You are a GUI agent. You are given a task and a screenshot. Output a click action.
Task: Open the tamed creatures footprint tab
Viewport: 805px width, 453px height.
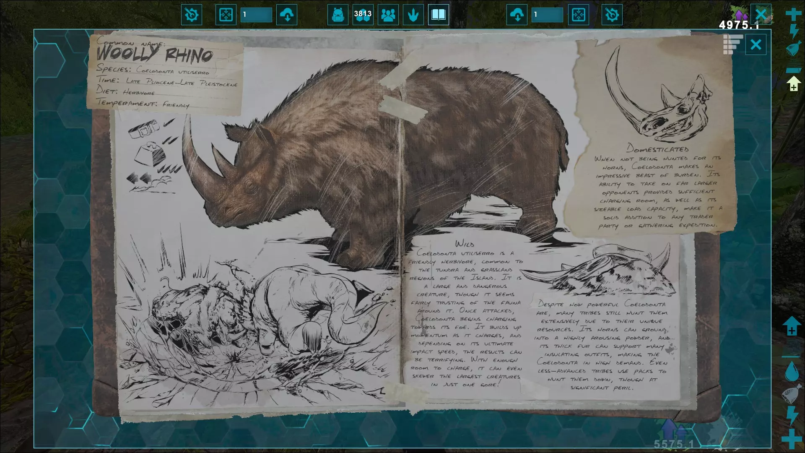point(413,15)
